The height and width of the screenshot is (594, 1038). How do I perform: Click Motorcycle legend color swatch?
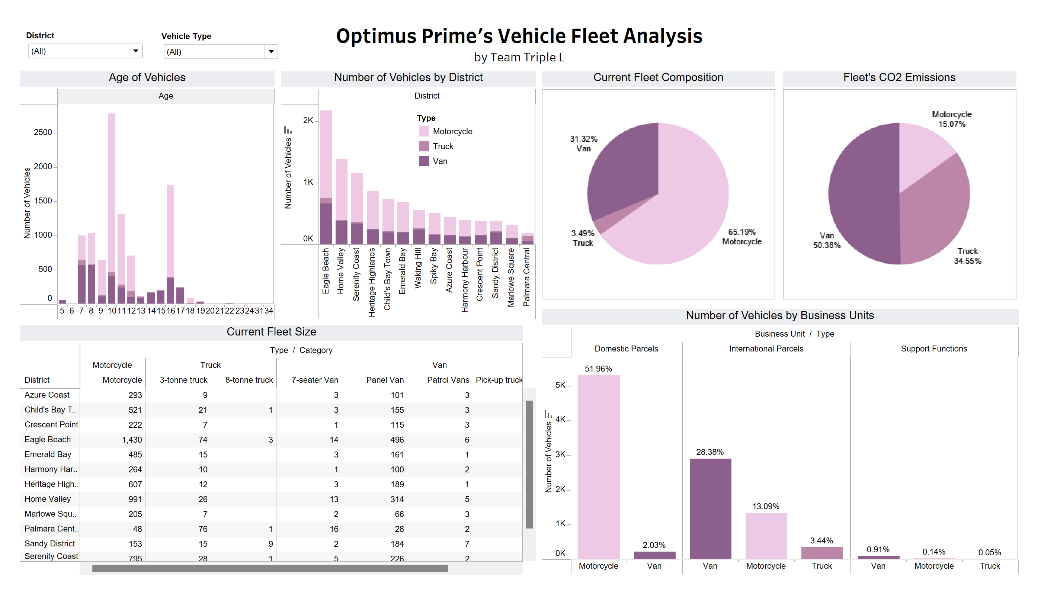tap(424, 131)
